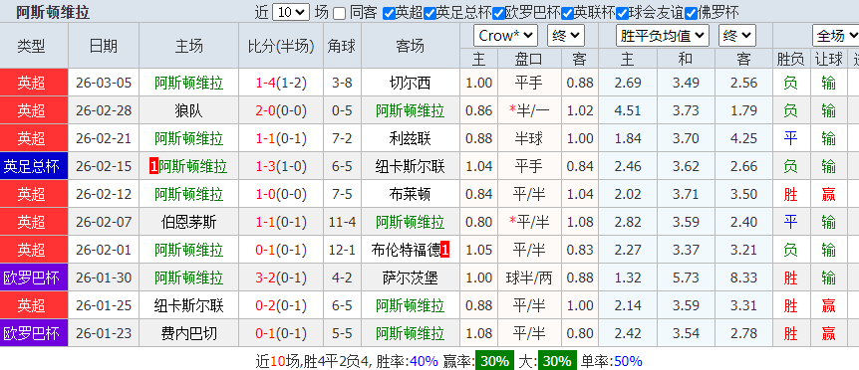Click the 角球 column header
This screenshot has width=859, height=370.
coord(342,47)
